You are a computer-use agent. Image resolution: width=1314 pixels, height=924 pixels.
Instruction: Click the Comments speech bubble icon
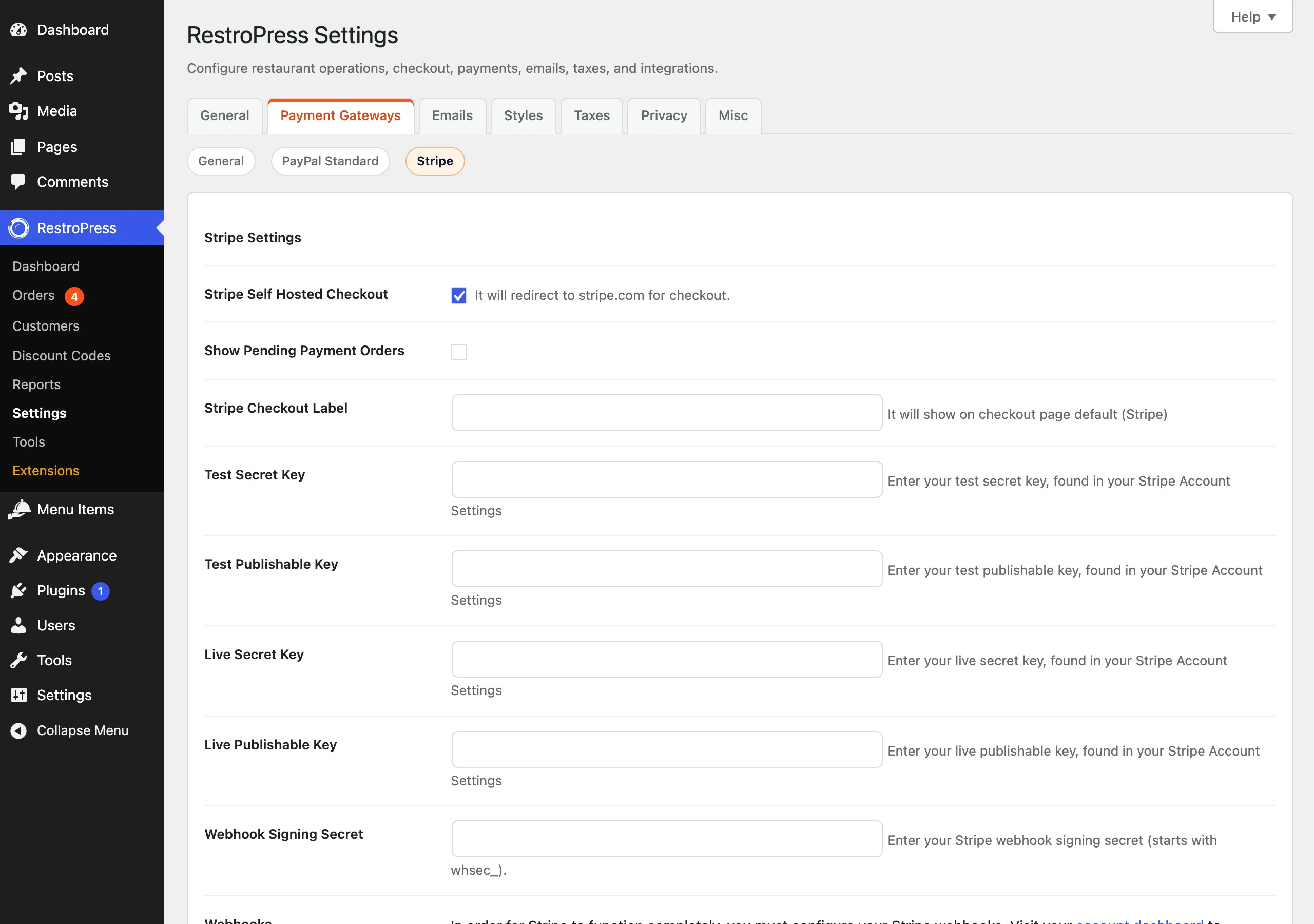[x=18, y=182]
